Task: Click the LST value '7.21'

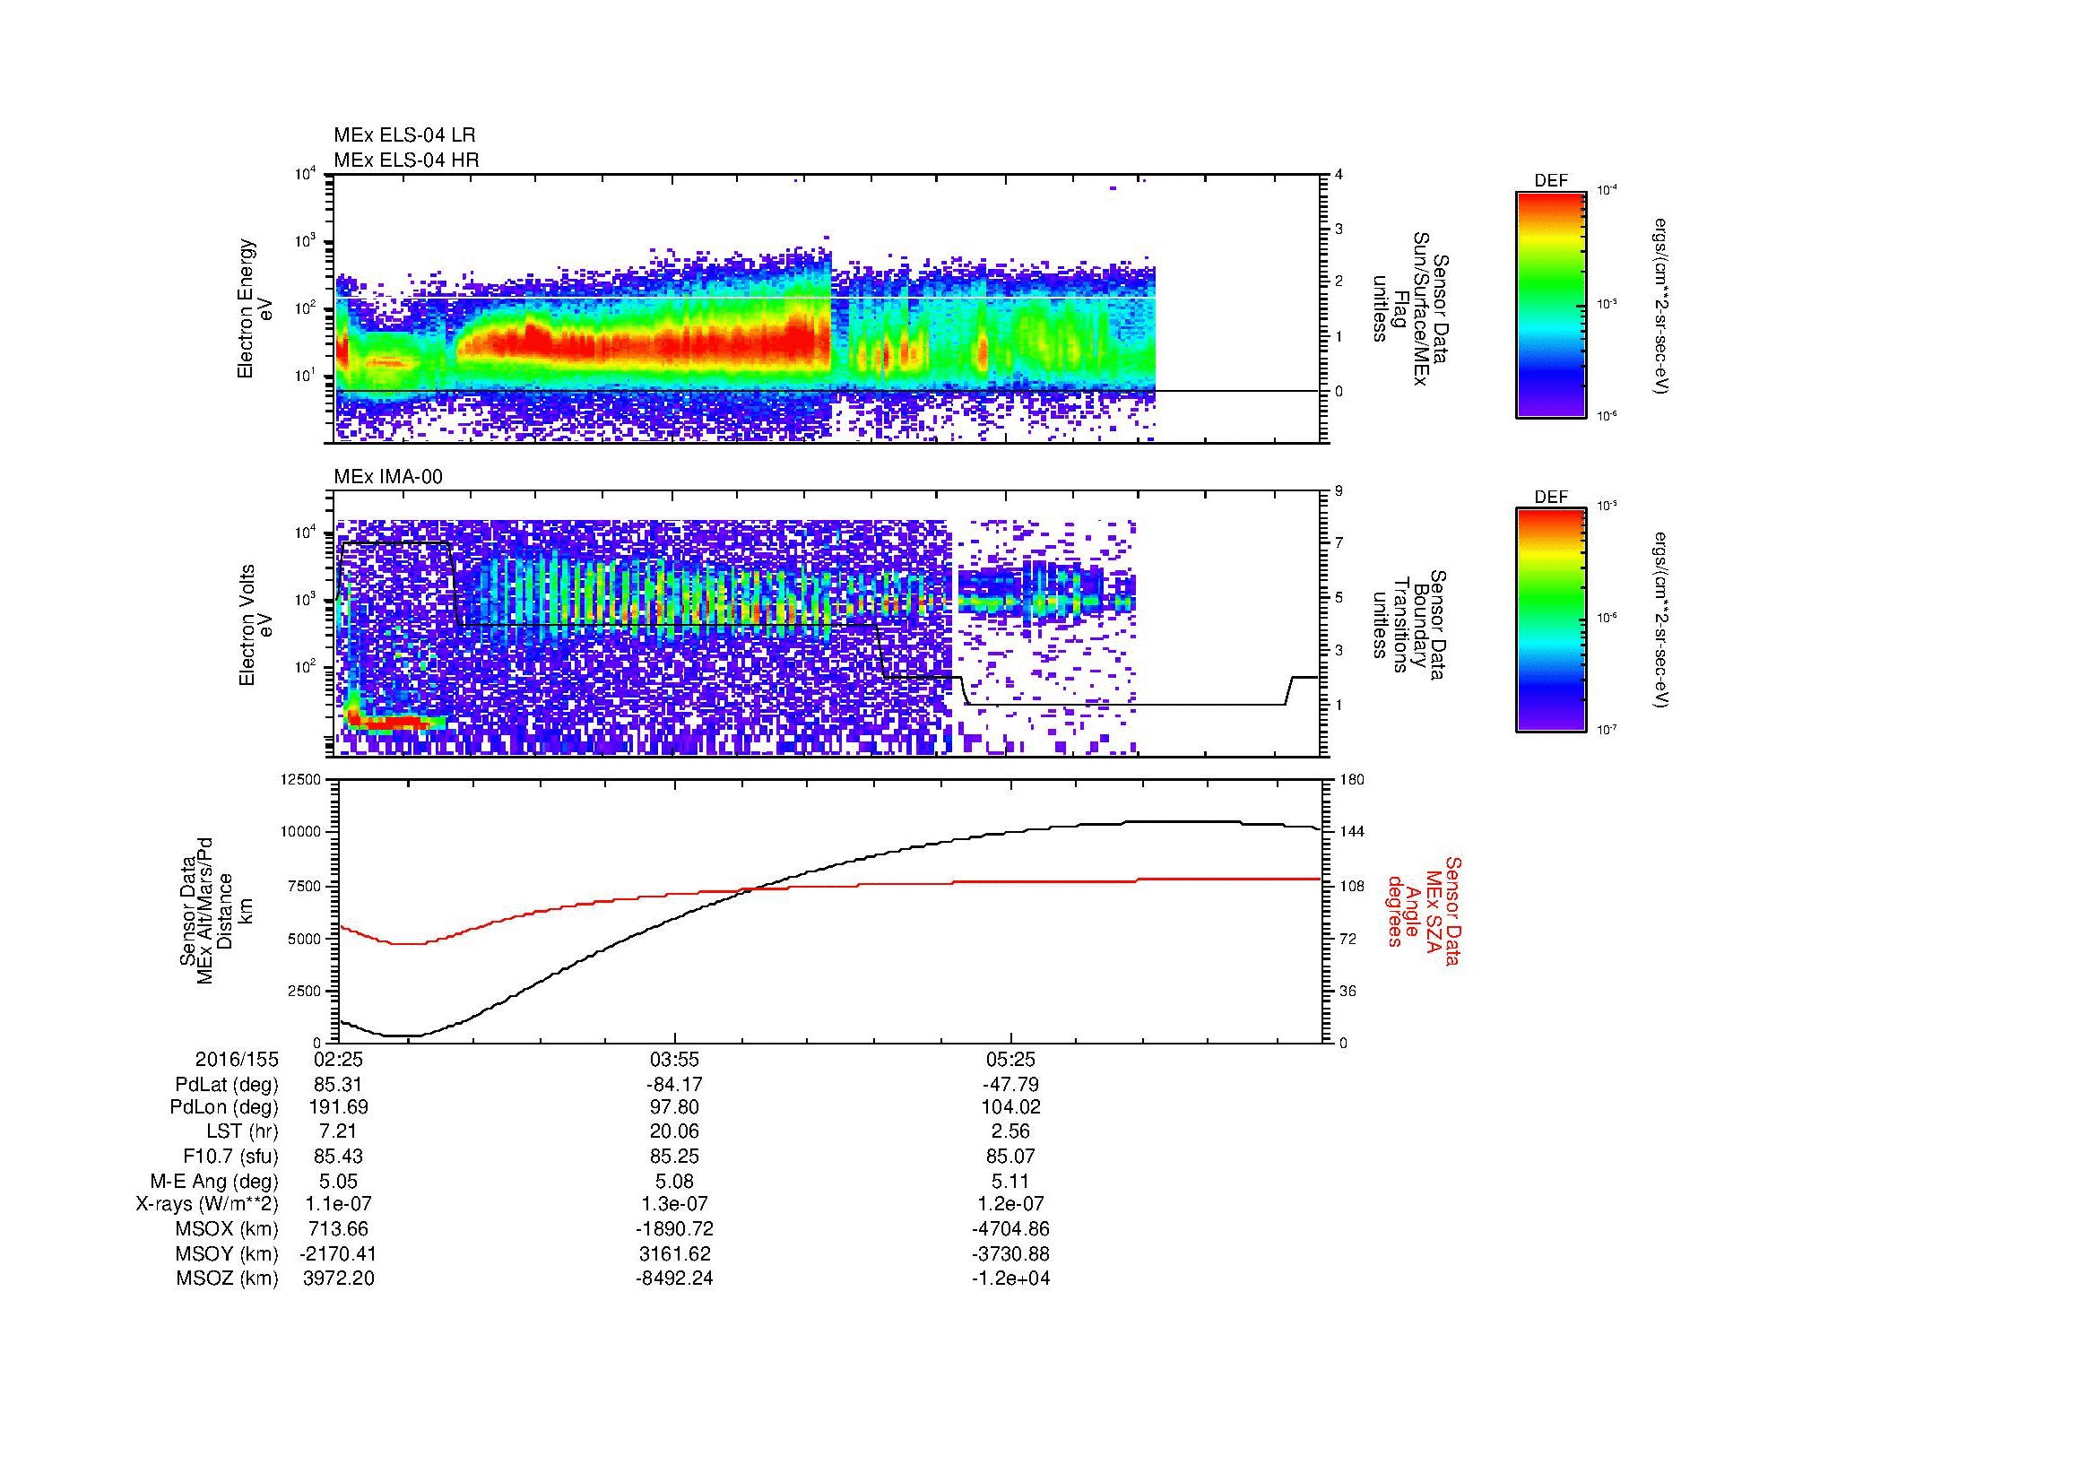Action: 338,1131
